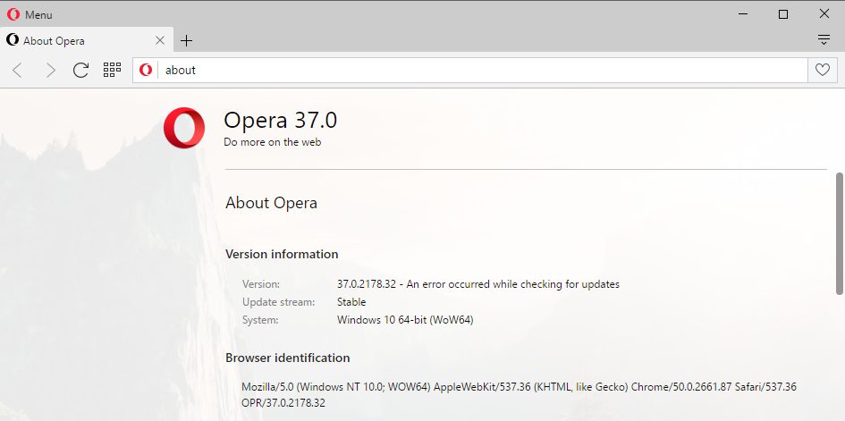Viewport: 845px width, 421px height.
Task: Click Opera badge icon in address bar
Action: [x=146, y=70]
